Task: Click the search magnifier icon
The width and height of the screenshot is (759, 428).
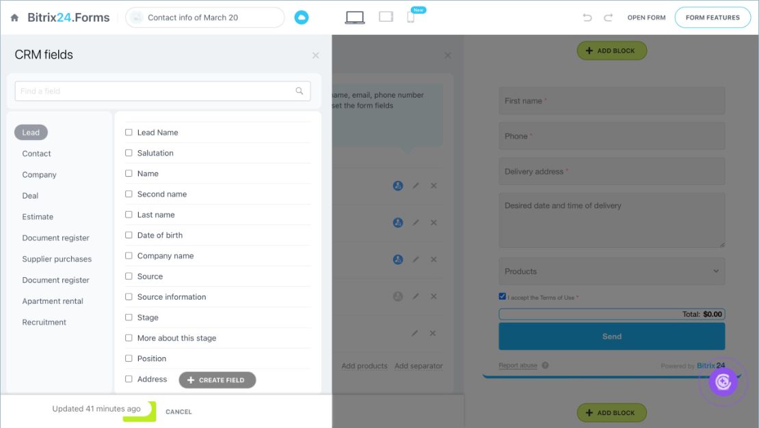Action: tap(299, 91)
